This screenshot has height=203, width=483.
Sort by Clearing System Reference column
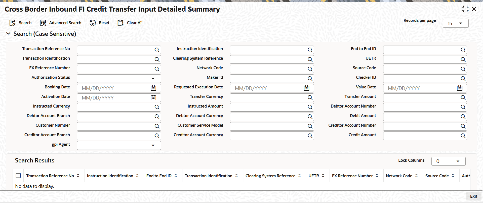click(300, 176)
